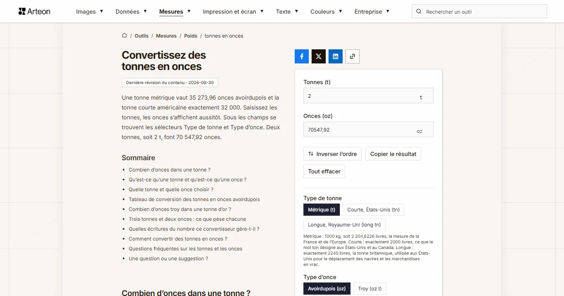Jump to Quelles écritures du nombre section
This screenshot has height=296, width=564.
(x=194, y=229)
